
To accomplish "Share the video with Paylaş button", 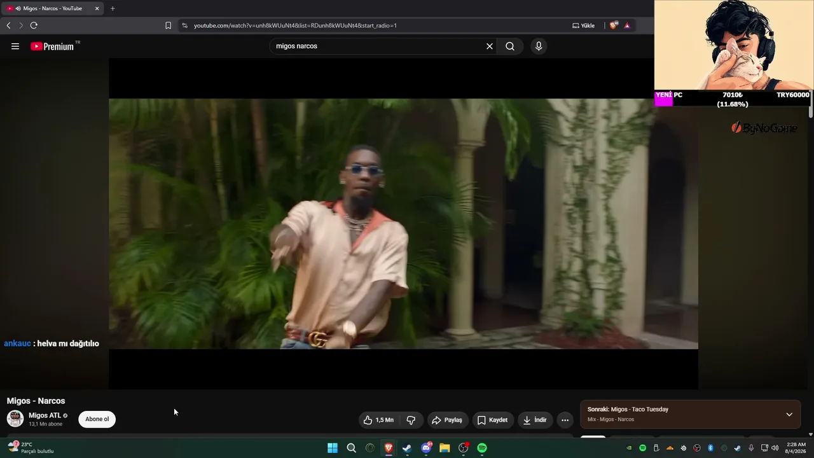I will pos(447,420).
